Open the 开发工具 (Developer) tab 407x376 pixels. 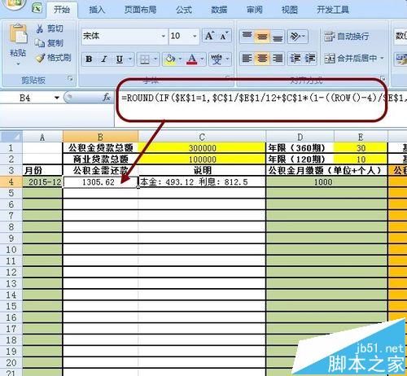[x=333, y=10]
